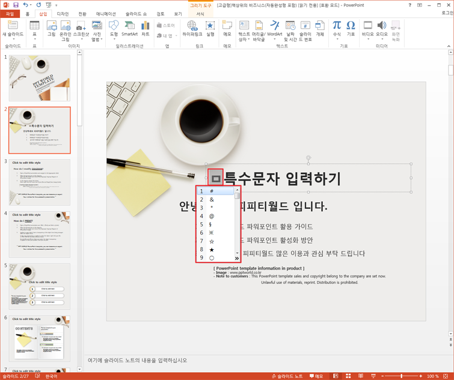Insert an Object (개체)
The height and width of the screenshot is (380, 454).
pos(320,25)
